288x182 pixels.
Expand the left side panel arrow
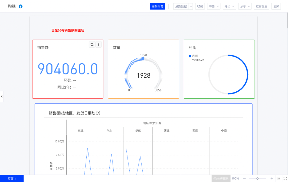coord(2,96)
